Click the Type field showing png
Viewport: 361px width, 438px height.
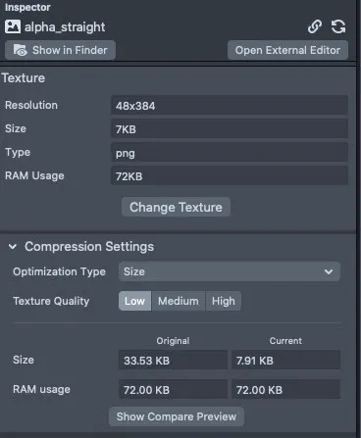(x=230, y=153)
